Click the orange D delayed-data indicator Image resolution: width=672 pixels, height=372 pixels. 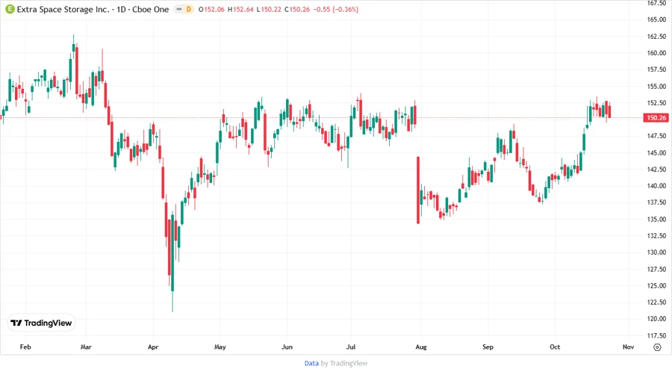click(189, 9)
